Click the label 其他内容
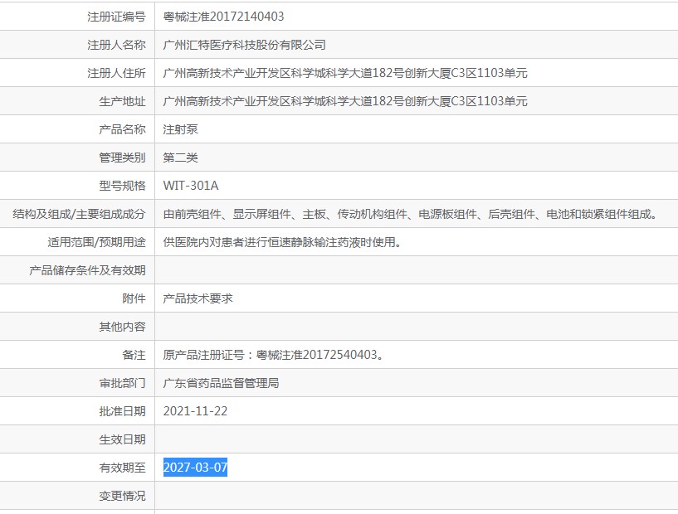Screen dimensions: 678x514 pos(122,327)
